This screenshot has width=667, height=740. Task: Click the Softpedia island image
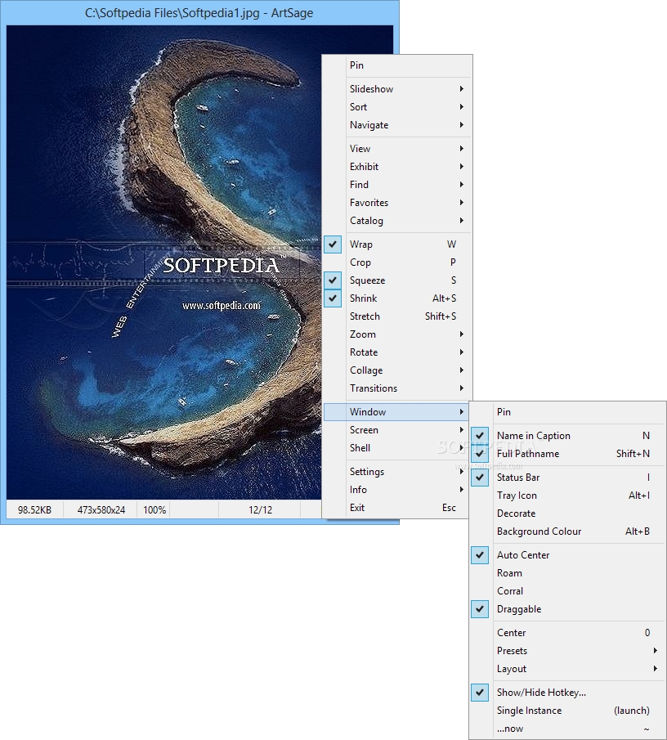164,262
